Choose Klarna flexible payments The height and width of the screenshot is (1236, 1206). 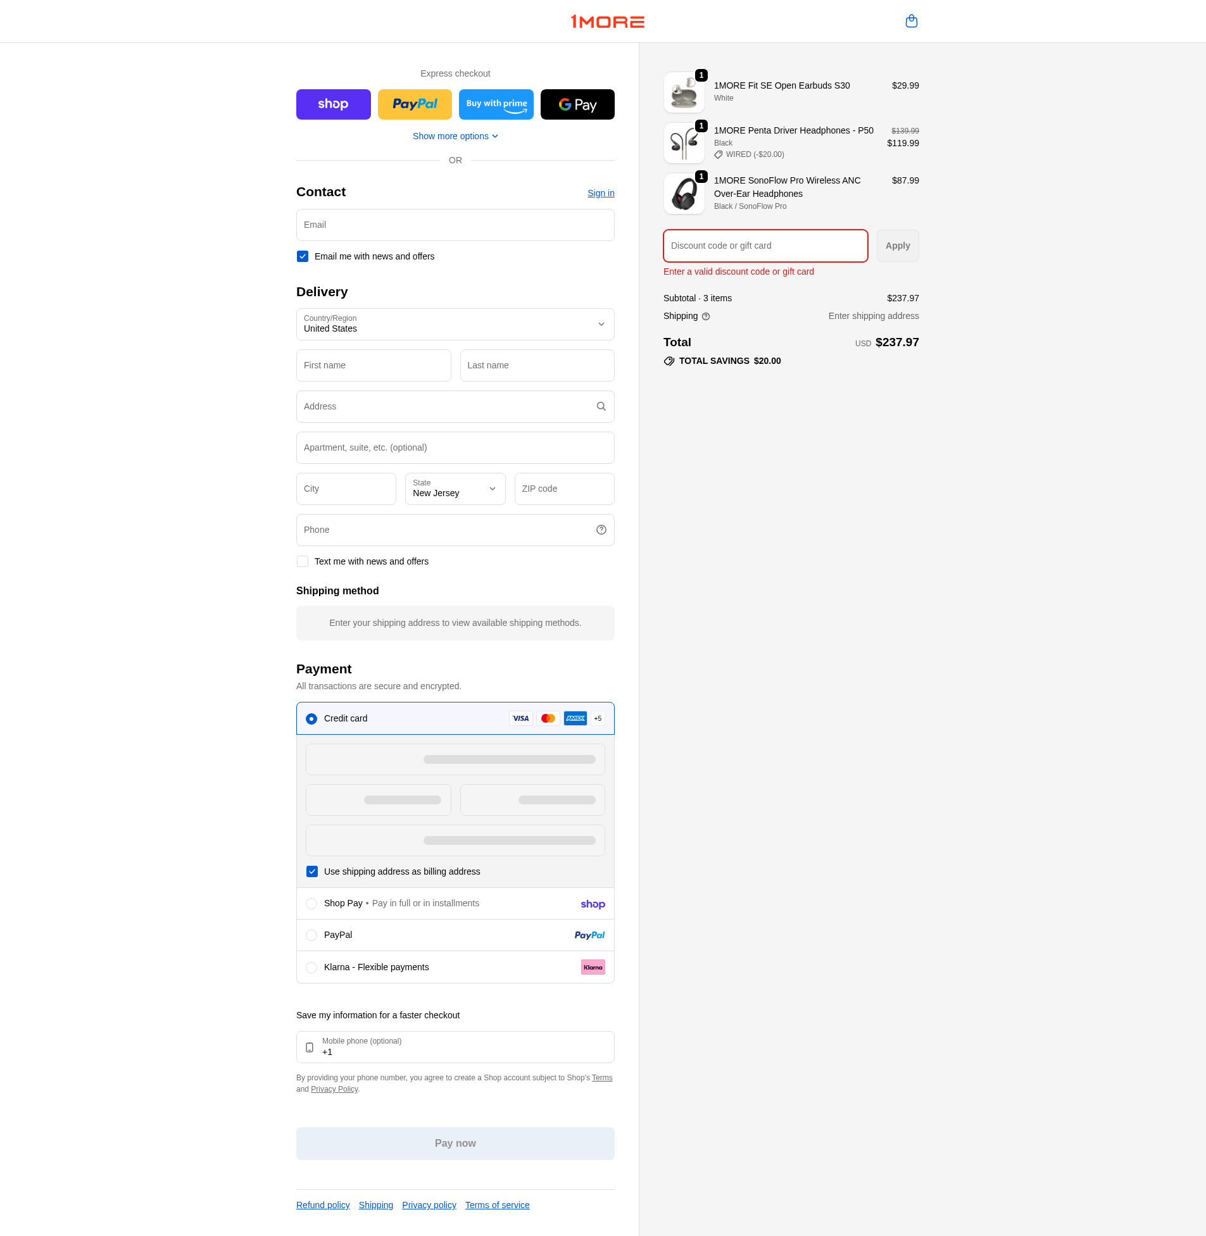click(311, 967)
